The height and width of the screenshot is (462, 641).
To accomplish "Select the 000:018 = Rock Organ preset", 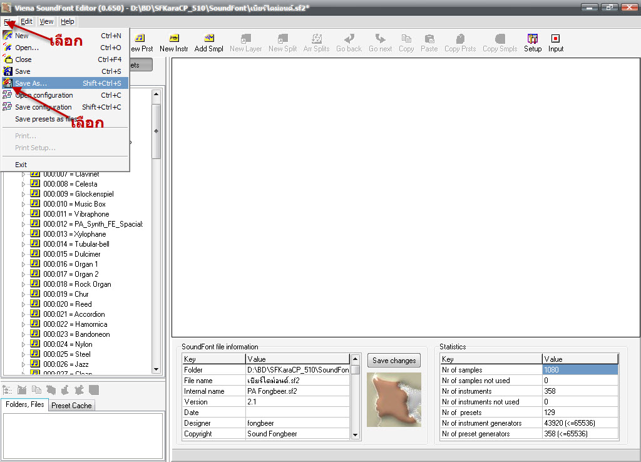I will pos(77,284).
